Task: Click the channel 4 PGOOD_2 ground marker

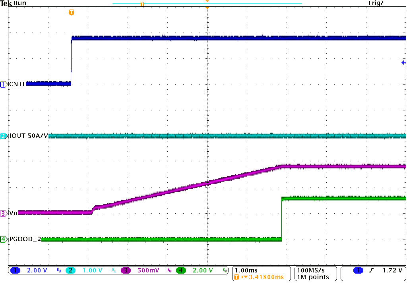Action: pyautogui.click(x=4, y=239)
